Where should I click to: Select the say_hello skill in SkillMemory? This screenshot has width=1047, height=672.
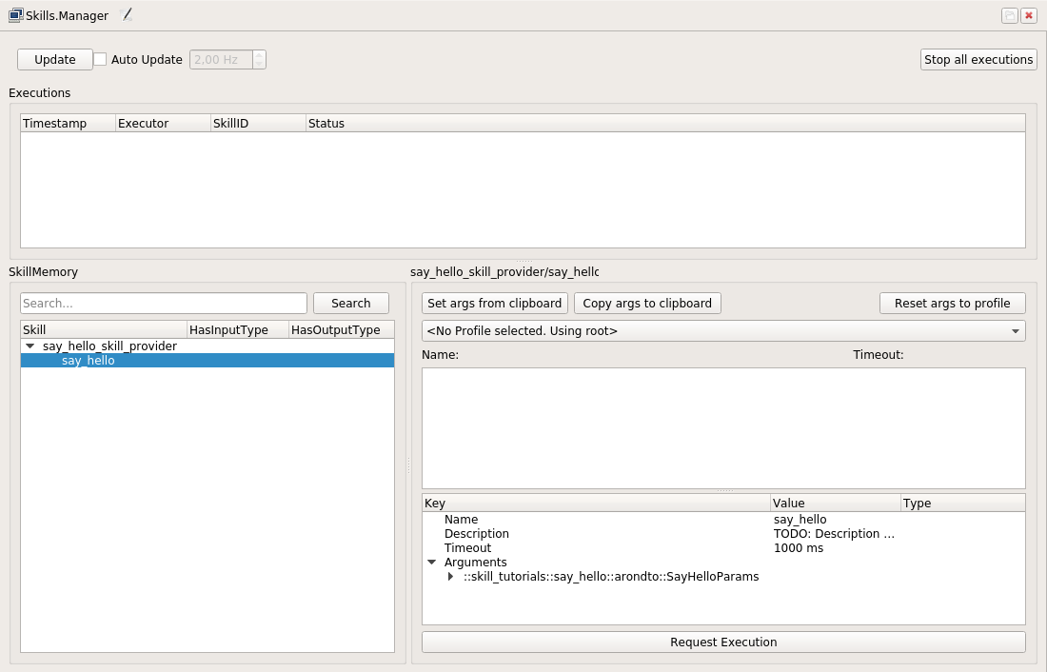coord(88,360)
